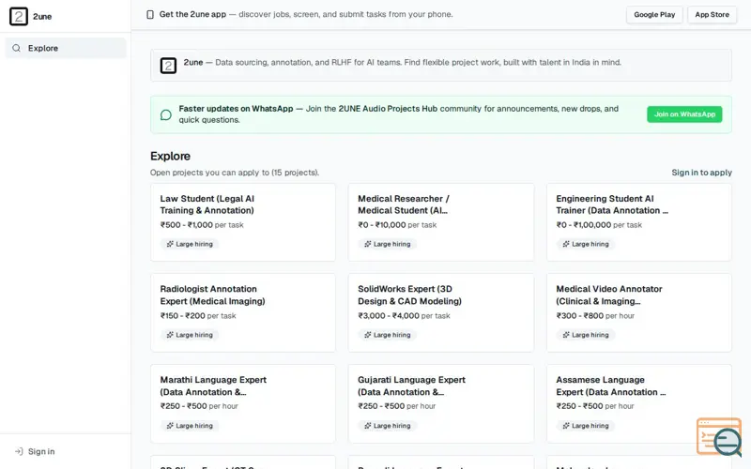
Task: Click the ₹300 - ₹800 per hour rate
Action: click(x=595, y=316)
